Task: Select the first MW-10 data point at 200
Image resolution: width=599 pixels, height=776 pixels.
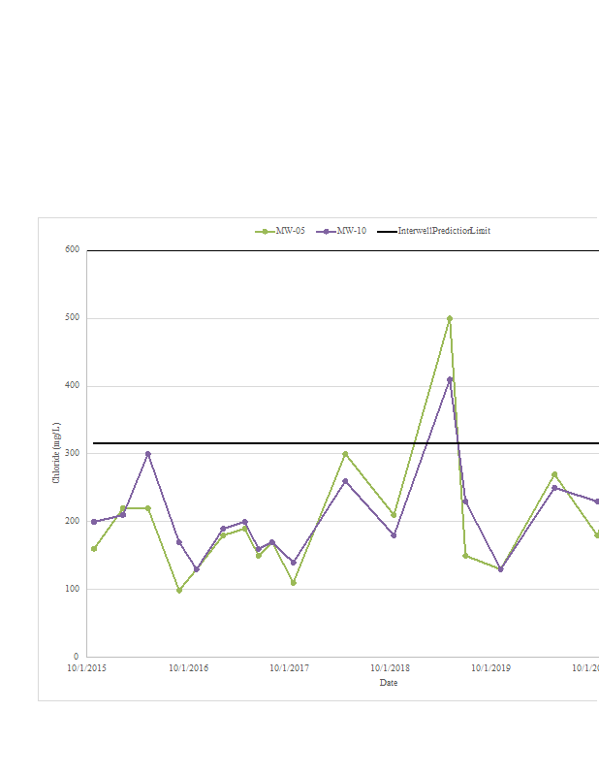Action: [94, 522]
